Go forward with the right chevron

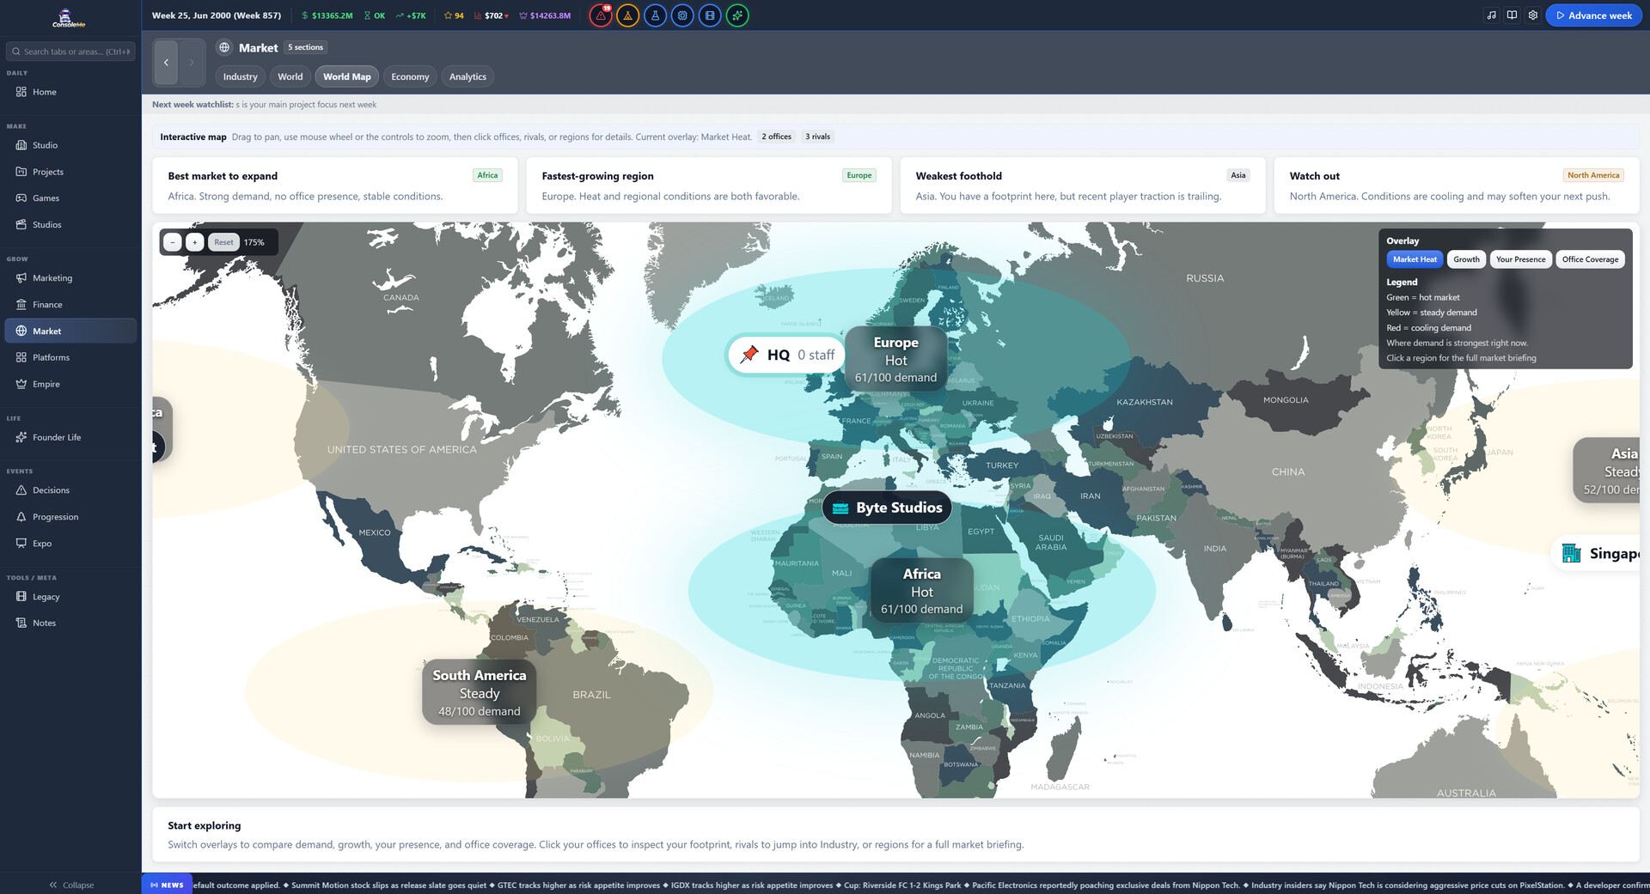192,62
